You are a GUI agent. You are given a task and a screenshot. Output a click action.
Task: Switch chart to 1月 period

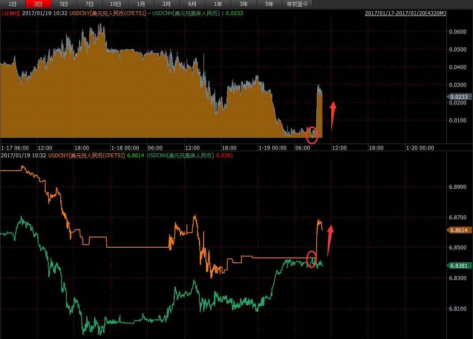click(141, 4)
